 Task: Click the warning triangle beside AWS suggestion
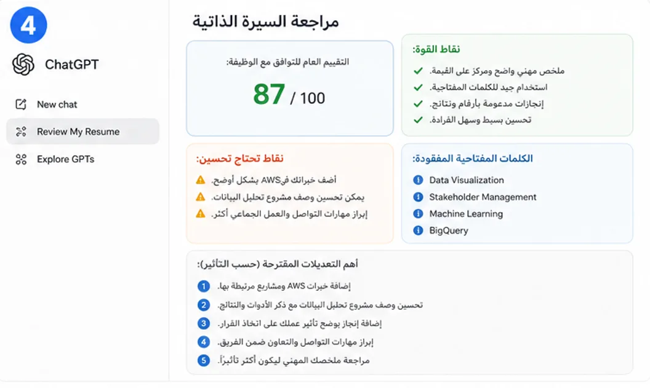pos(201,180)
